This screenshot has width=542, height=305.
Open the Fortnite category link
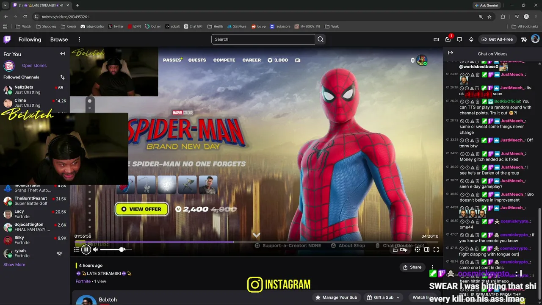[x=83, y=281]
